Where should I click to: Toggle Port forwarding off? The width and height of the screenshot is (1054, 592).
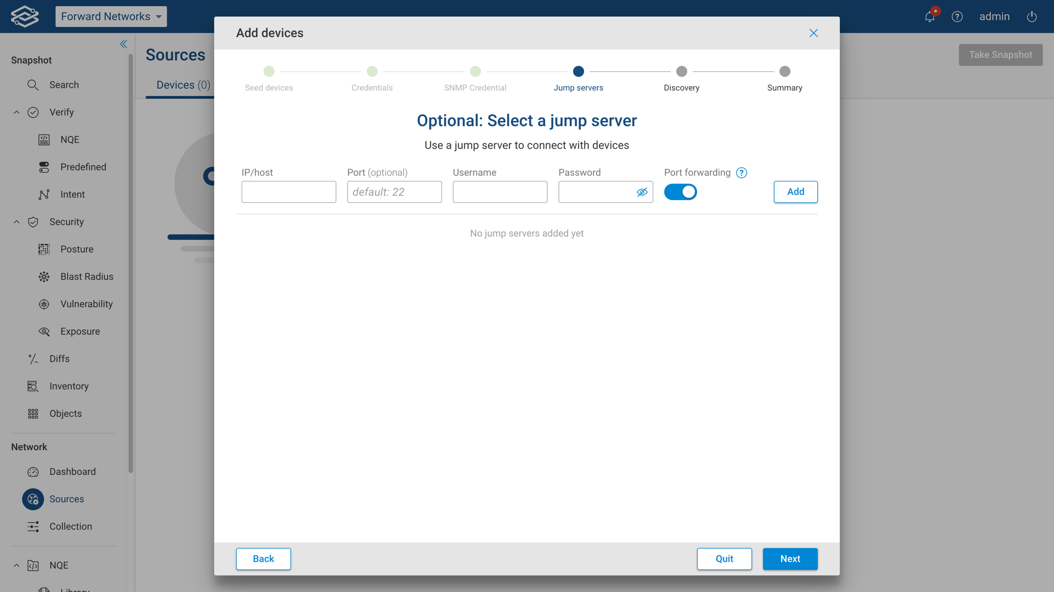681,192
